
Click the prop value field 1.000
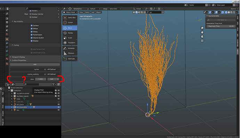41,79
